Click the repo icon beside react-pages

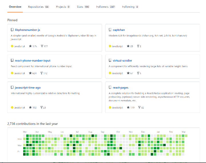[x=110, y=88]
